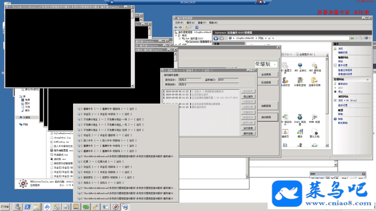The height and width of the screenshot is (211, 376).
Task: Click the PowerShell icon in the taskbar
Action: (28, 207)
